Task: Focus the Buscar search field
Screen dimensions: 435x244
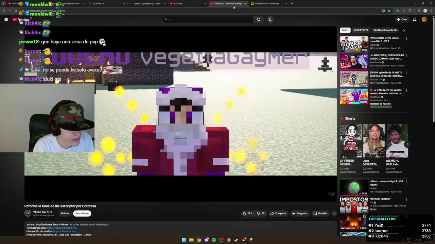Action: (x=208, y=19)
